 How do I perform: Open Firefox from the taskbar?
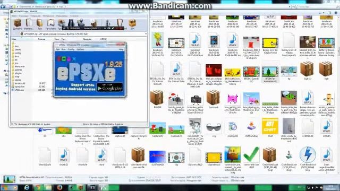[59, 187]
